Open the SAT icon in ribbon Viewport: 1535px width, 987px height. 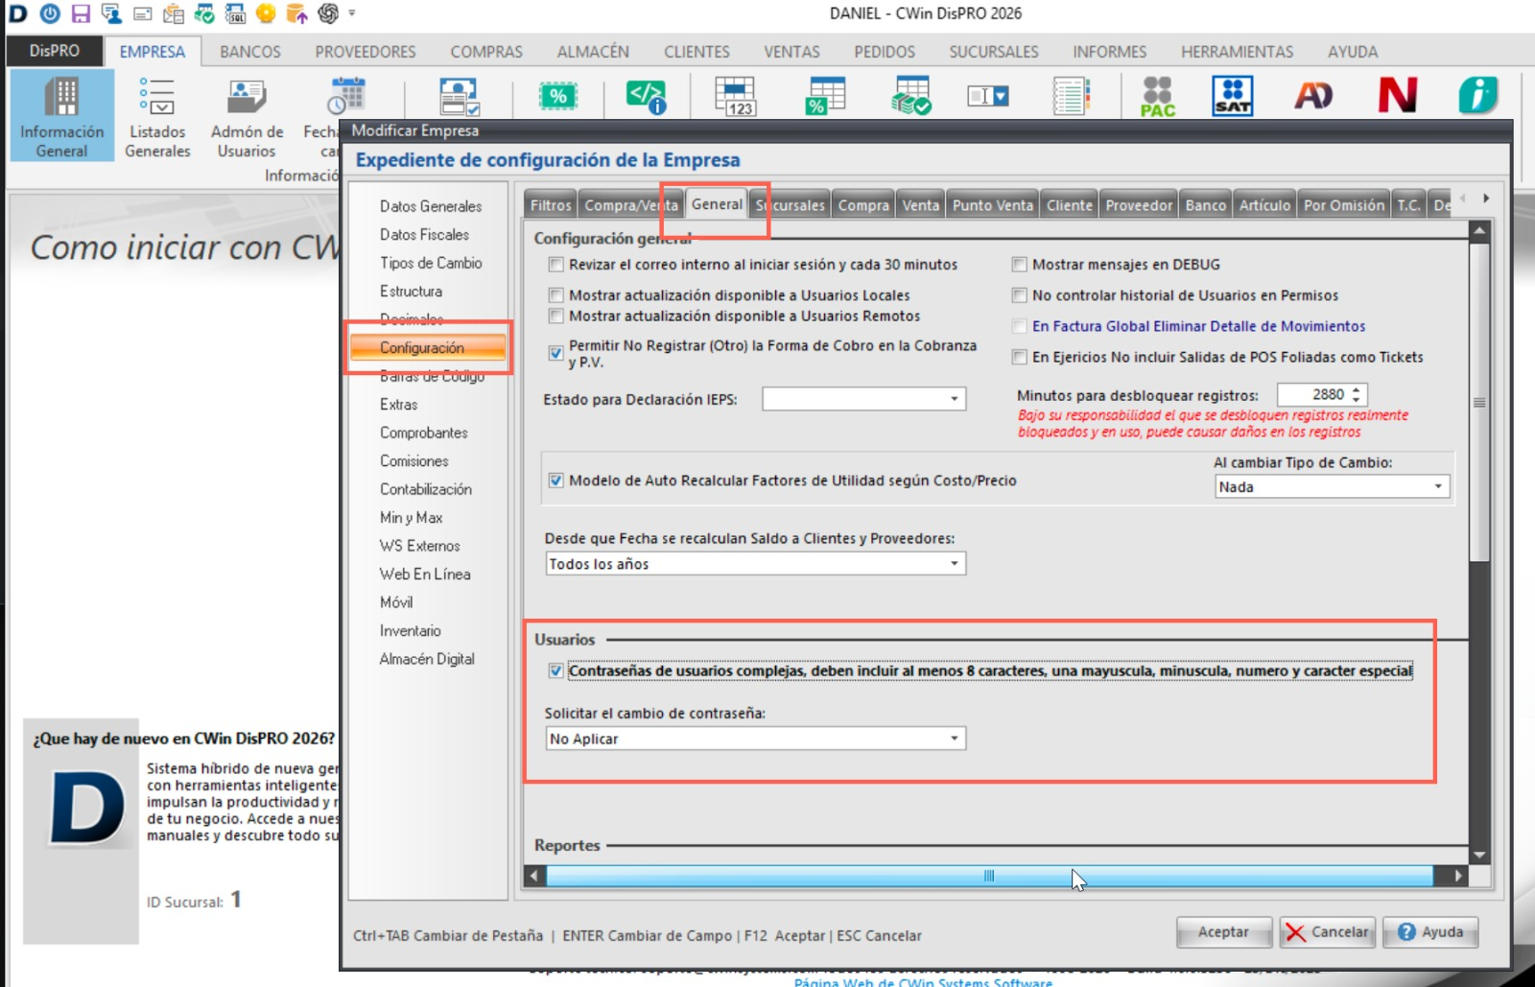[x=1232, y=96]
